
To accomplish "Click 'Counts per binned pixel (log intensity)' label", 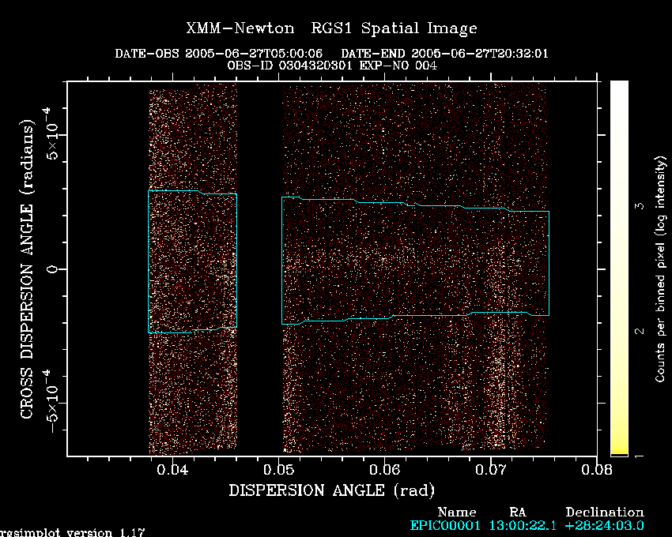I will click(660, 269).
